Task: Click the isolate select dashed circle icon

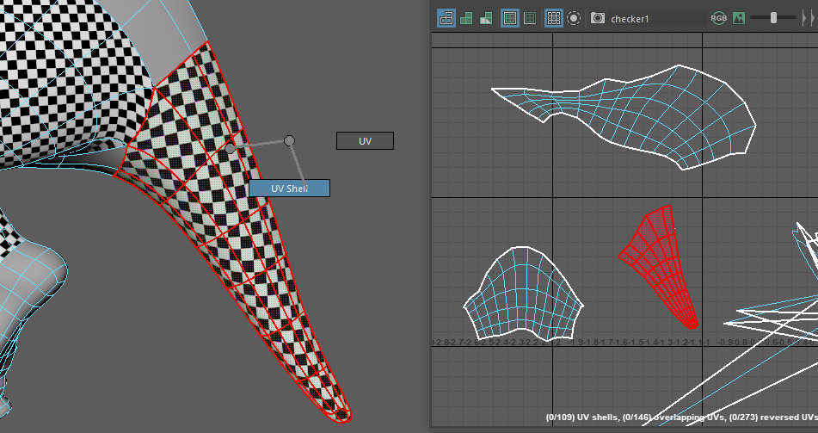Action: pyautogui.click(x=574, y=18)
